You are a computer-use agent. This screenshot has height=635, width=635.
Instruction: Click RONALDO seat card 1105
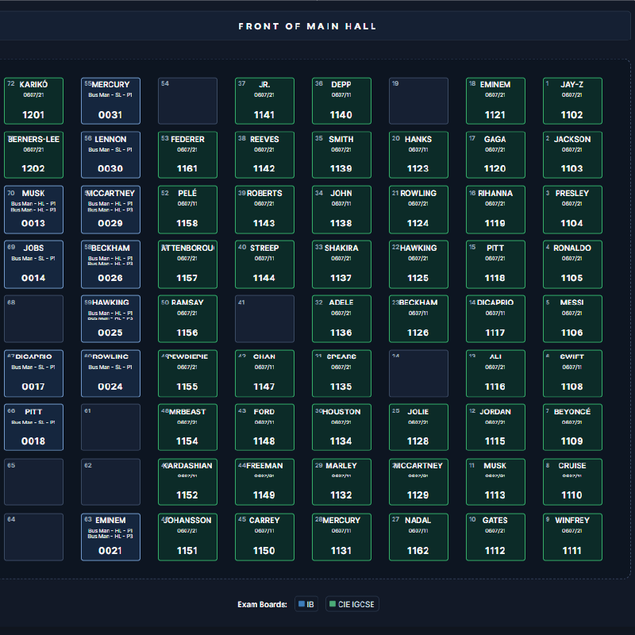[572, 264]
